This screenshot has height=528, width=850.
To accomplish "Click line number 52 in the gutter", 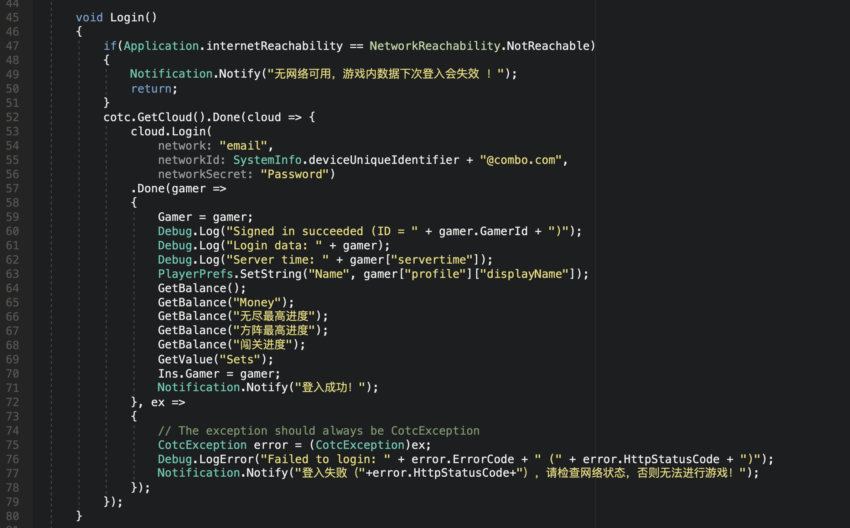I will pyautogui.click(x=12, y=117).
